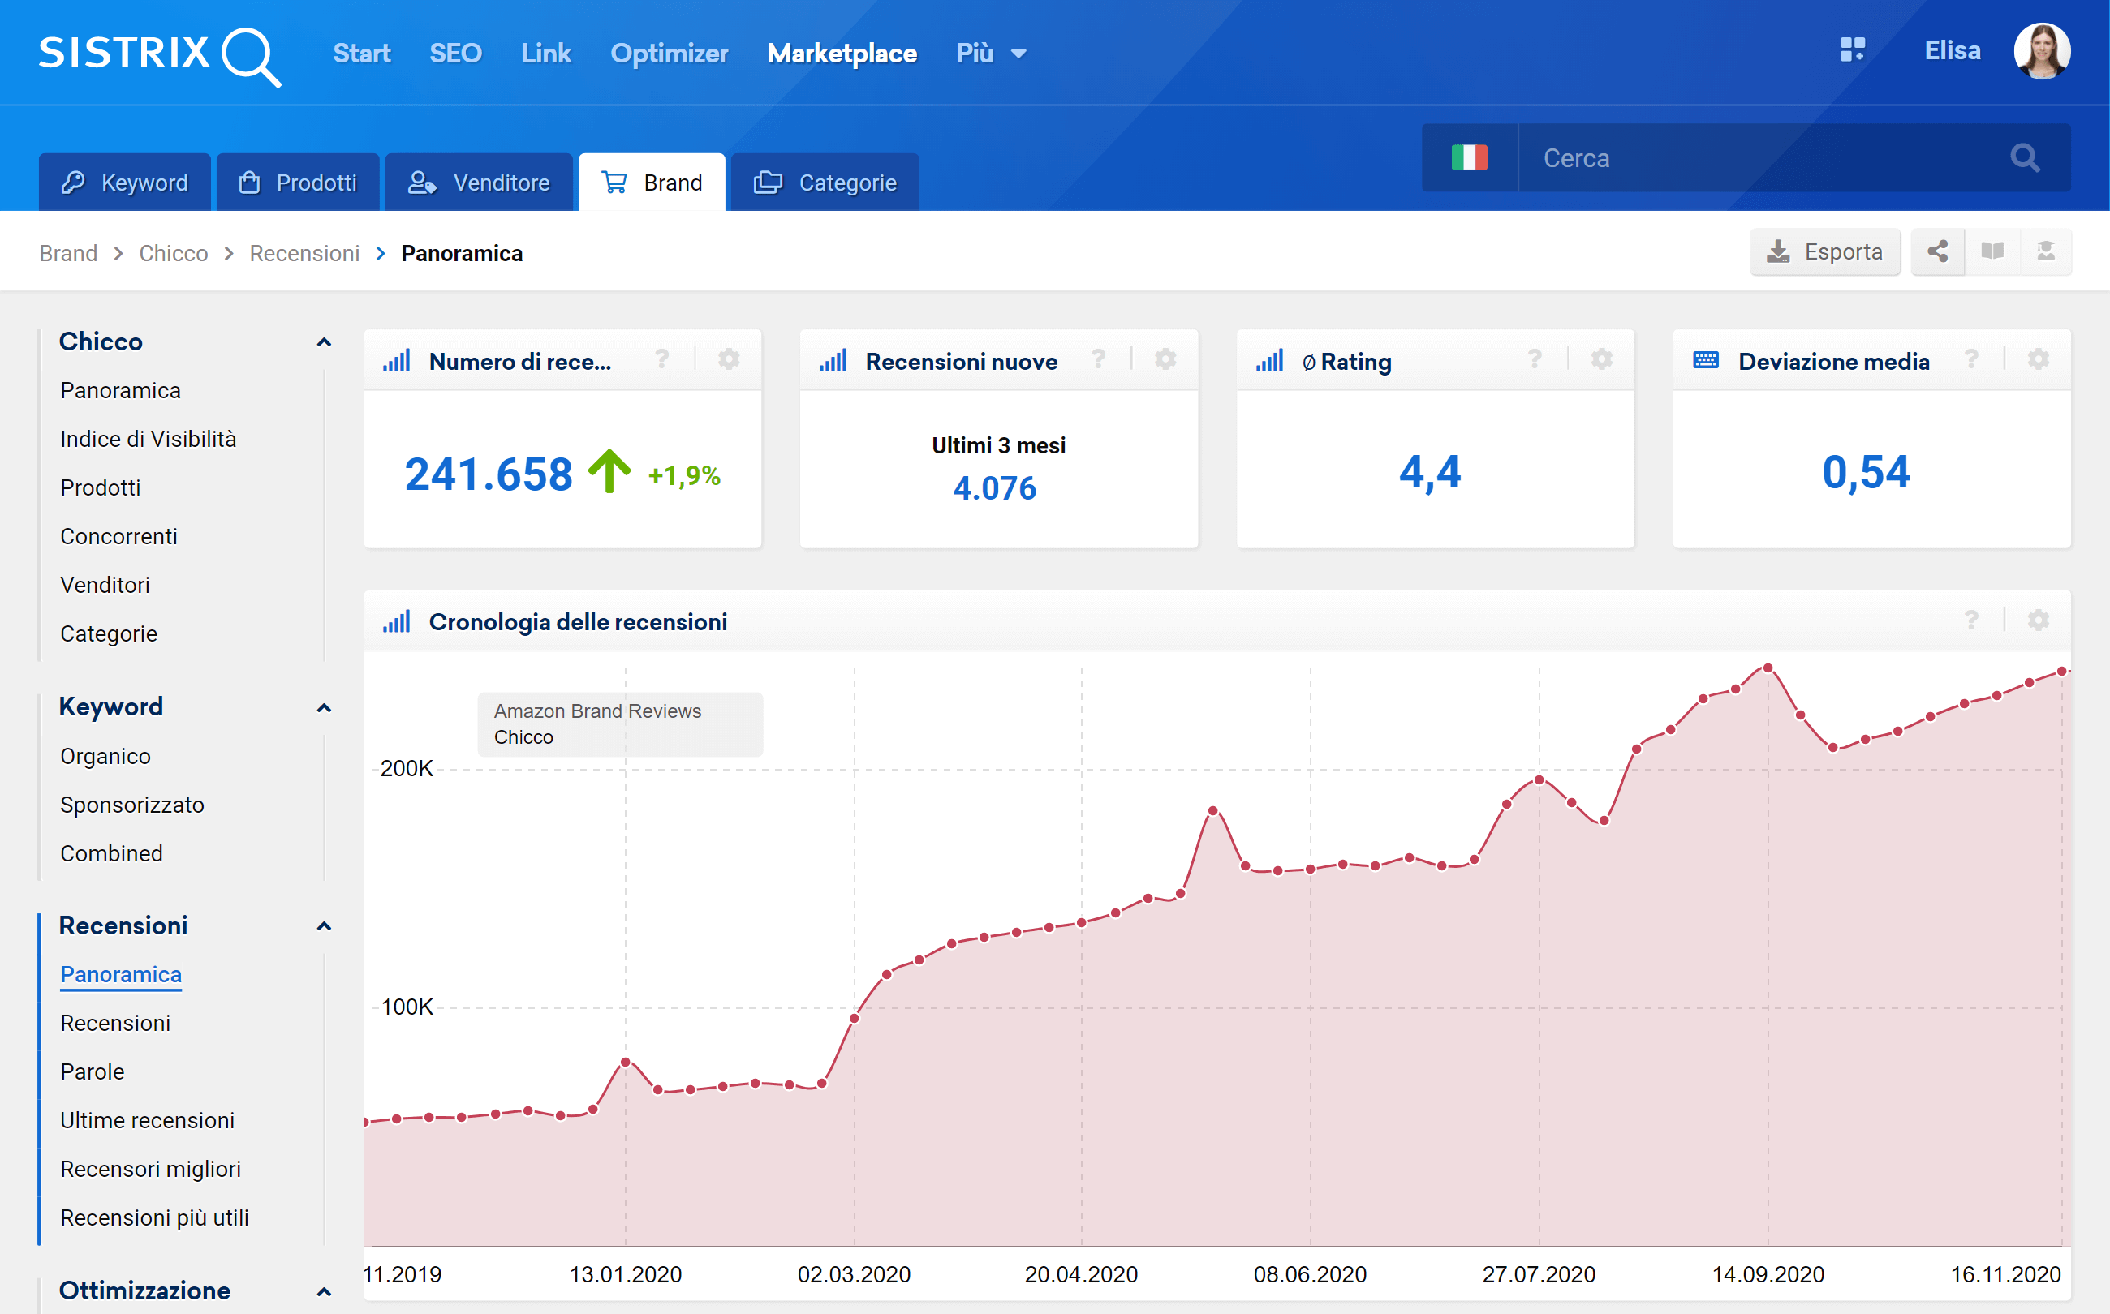Open settings gear of Cronologia delle recensioni

coord(2038,620)
